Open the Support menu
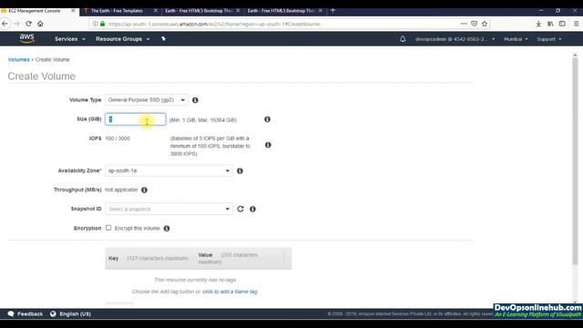 point(548,39)
